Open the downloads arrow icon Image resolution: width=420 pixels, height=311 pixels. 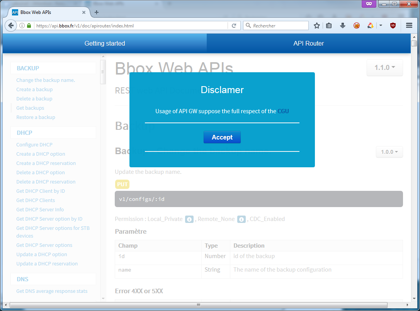tap(342, 25)
